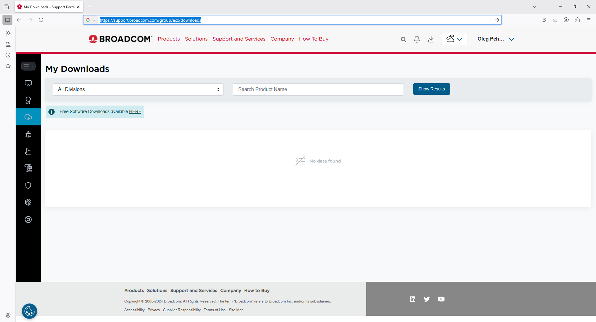Visit Broadcom's YouTube channel icon
Image resolution: width=596 pixels, height=322 pixels.
(x=441, y=299)
